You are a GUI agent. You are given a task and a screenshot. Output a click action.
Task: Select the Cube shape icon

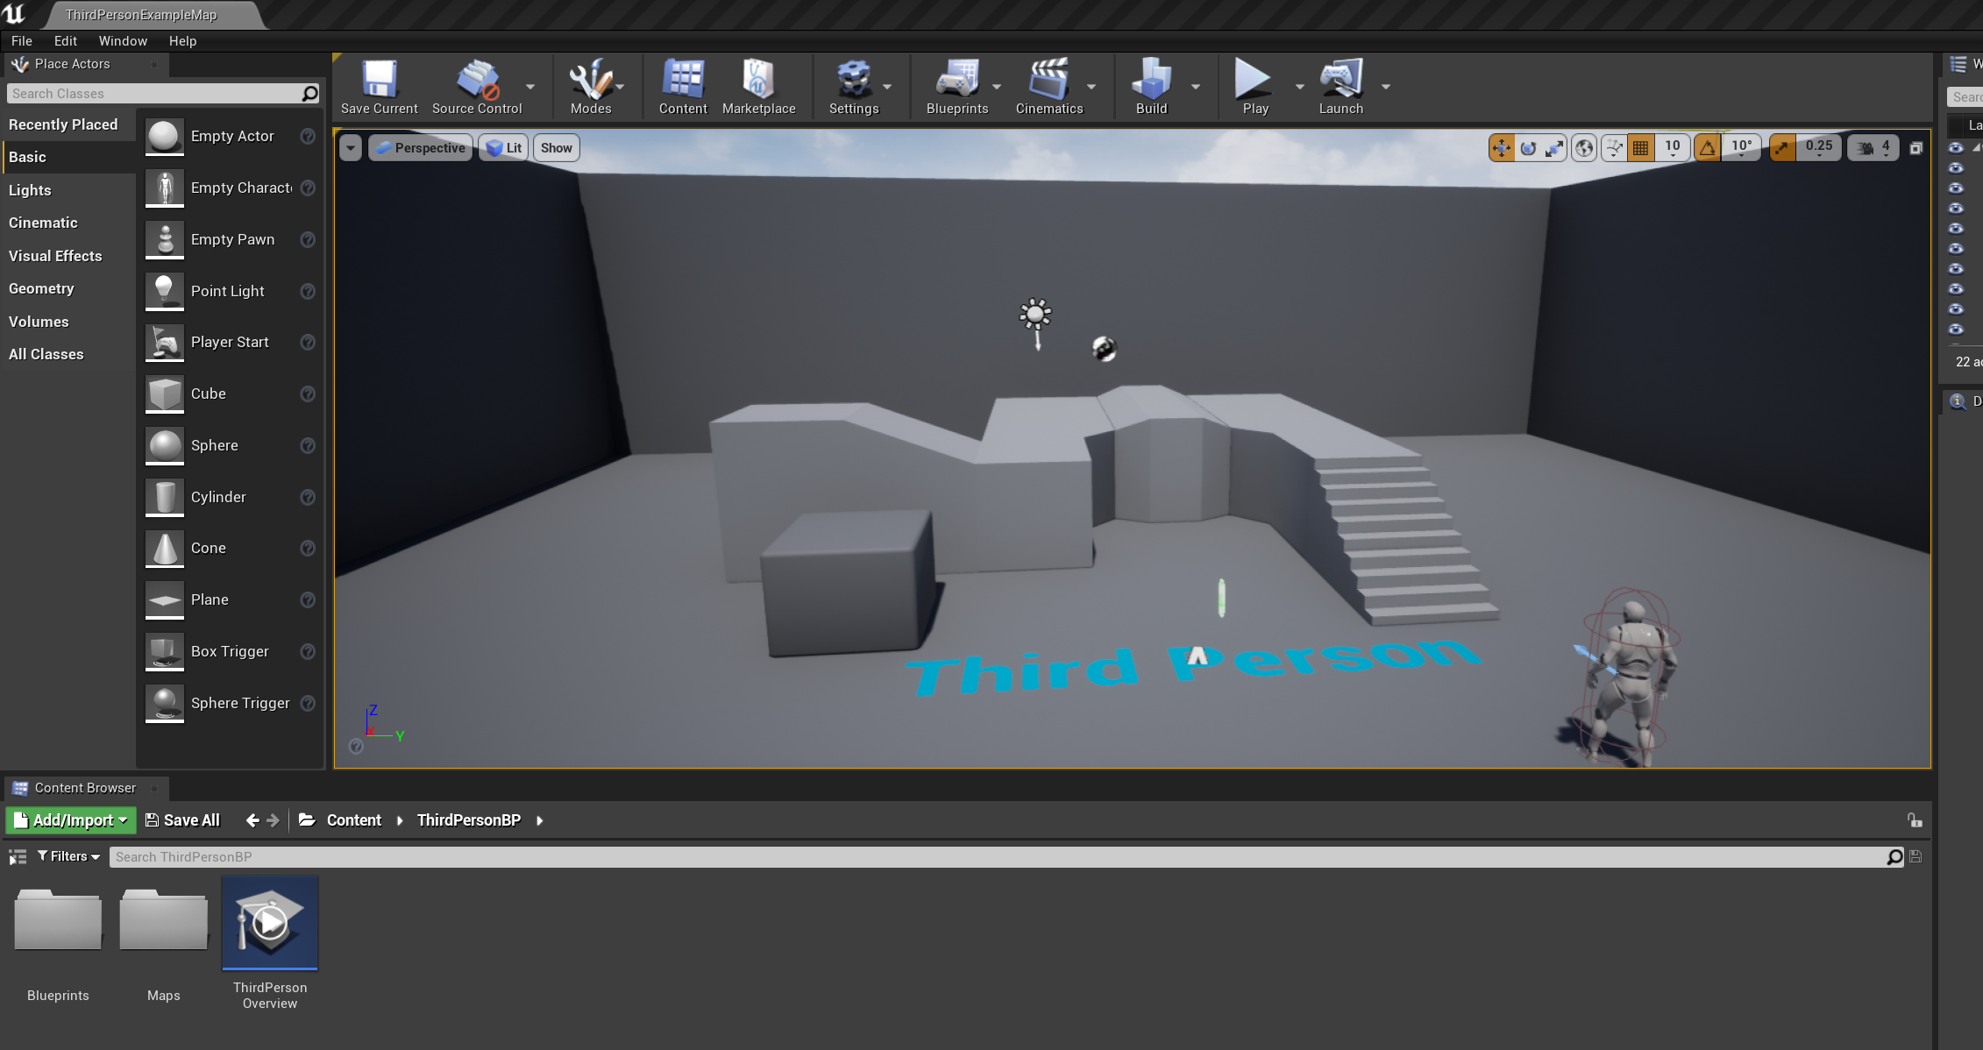165,394
